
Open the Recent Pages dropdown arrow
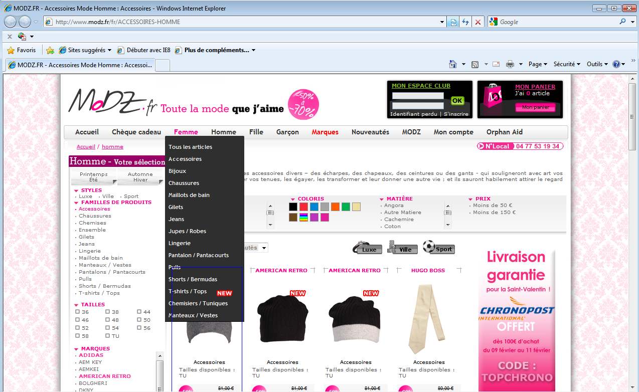tap(36, 22)
